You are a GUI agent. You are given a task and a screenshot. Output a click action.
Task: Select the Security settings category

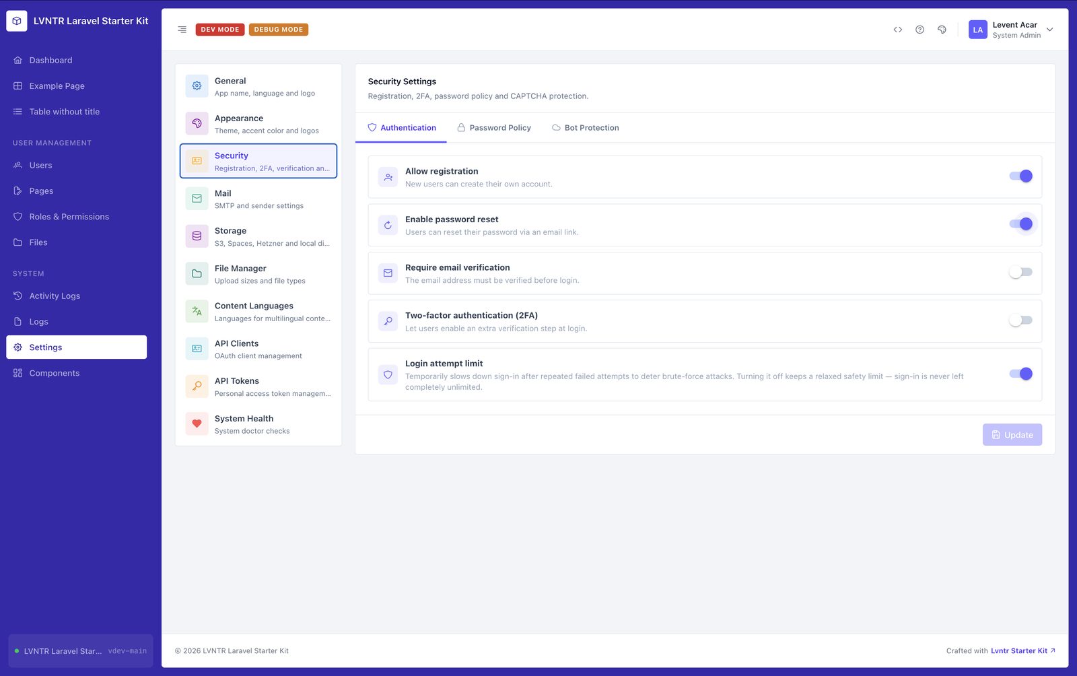pyautogui.click(x=258, y=161)
